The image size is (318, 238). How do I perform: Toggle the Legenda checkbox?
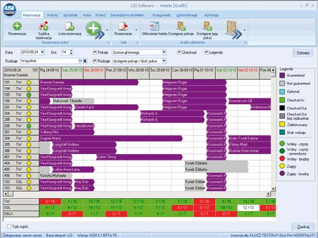point(206,52)
